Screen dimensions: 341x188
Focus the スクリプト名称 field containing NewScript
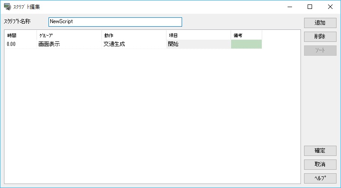click(115, 22)
